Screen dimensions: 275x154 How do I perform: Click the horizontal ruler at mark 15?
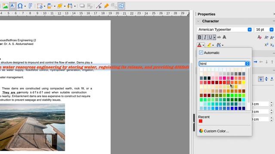(81, 13)
